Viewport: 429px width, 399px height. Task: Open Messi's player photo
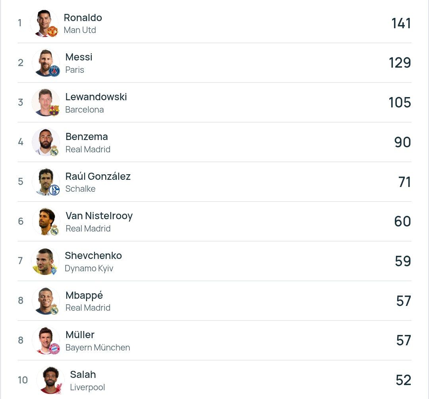point(44,62)
